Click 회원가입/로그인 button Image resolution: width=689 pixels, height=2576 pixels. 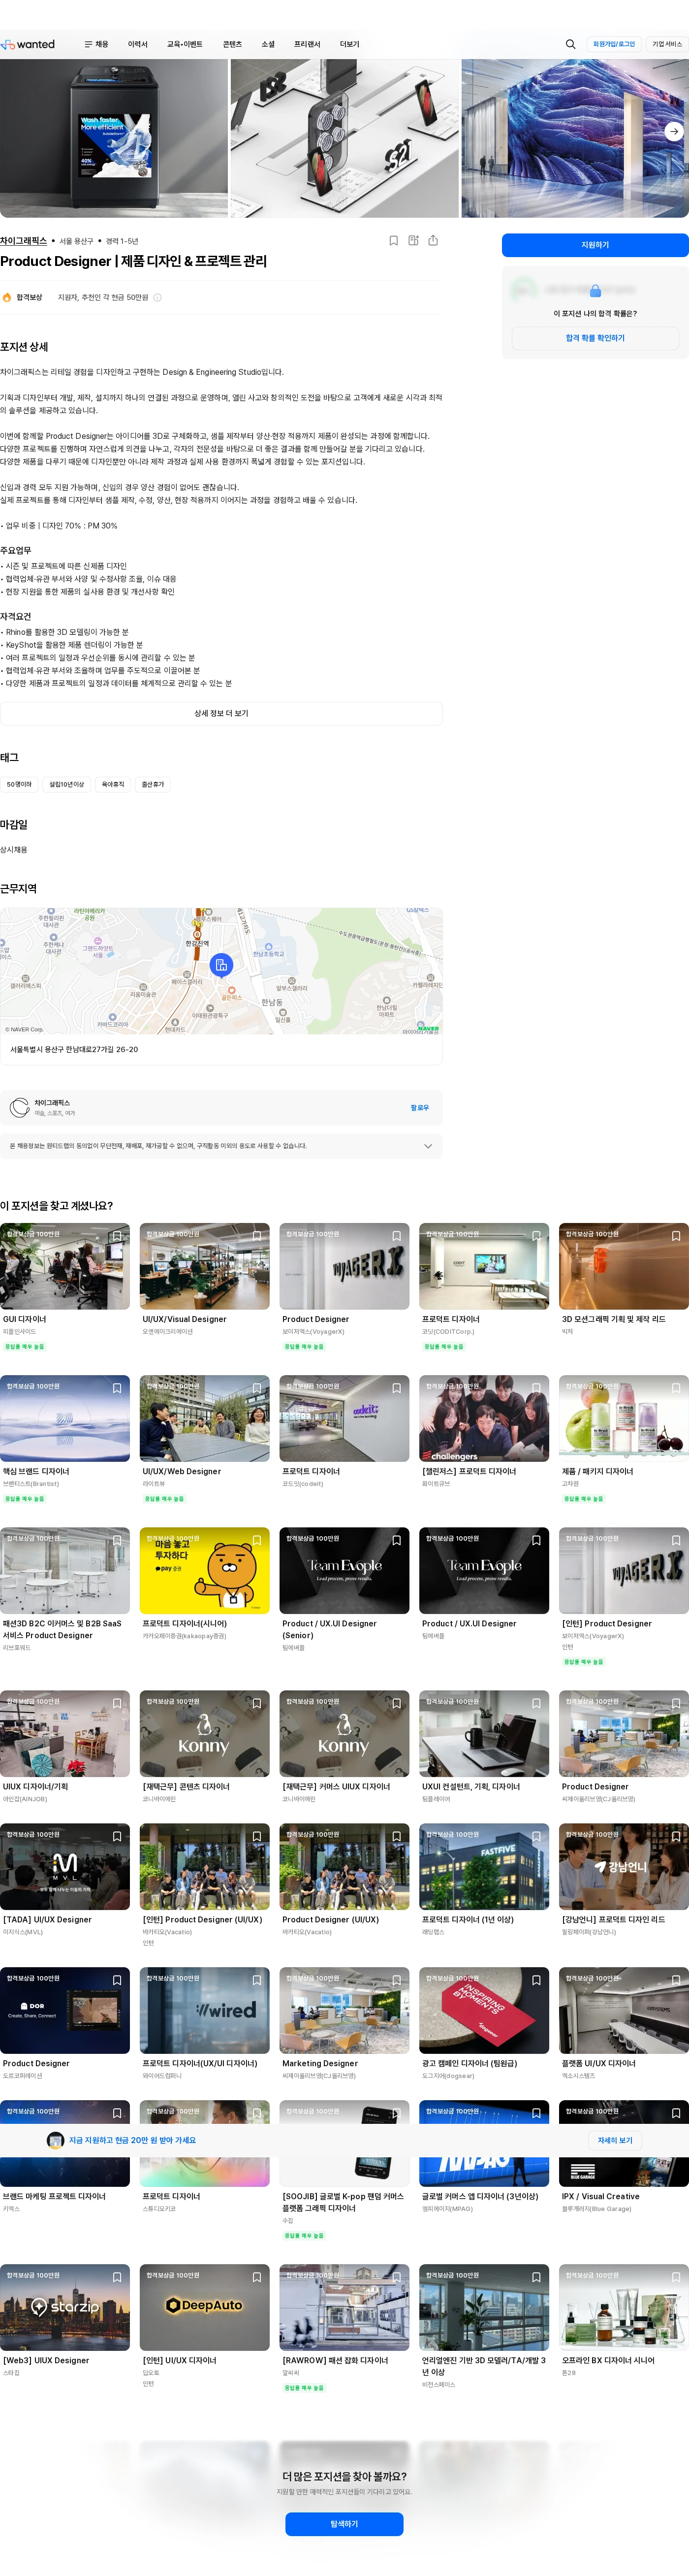click(614, 44)
